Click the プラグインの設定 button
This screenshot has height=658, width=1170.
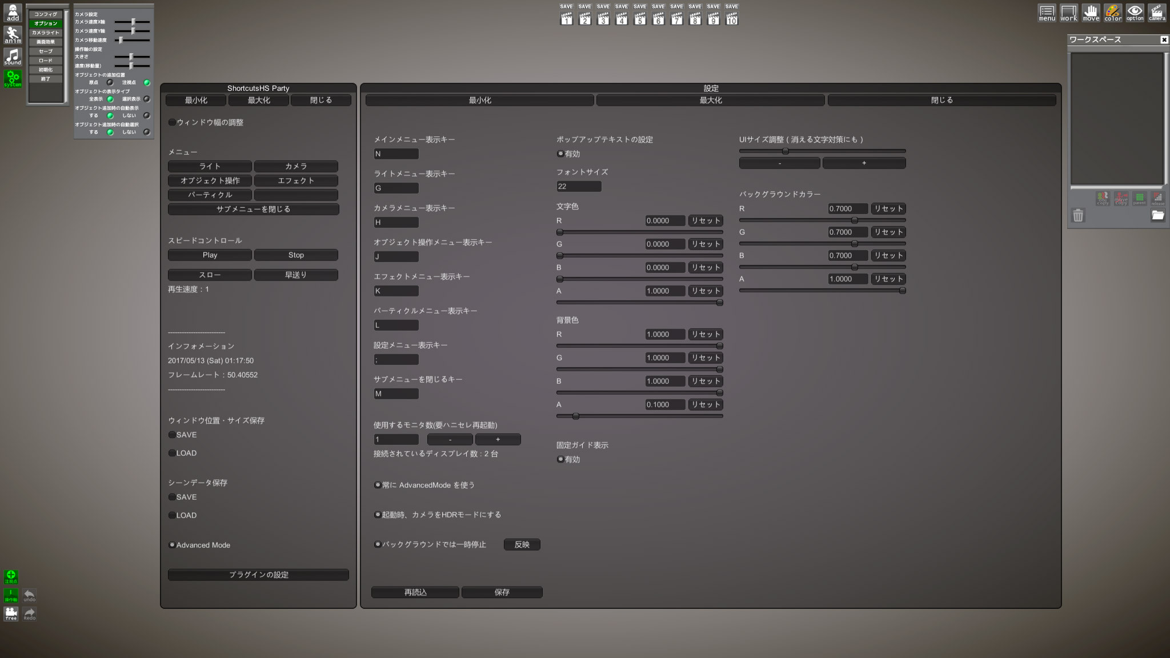pyautogui.click(x=258, y=575)
